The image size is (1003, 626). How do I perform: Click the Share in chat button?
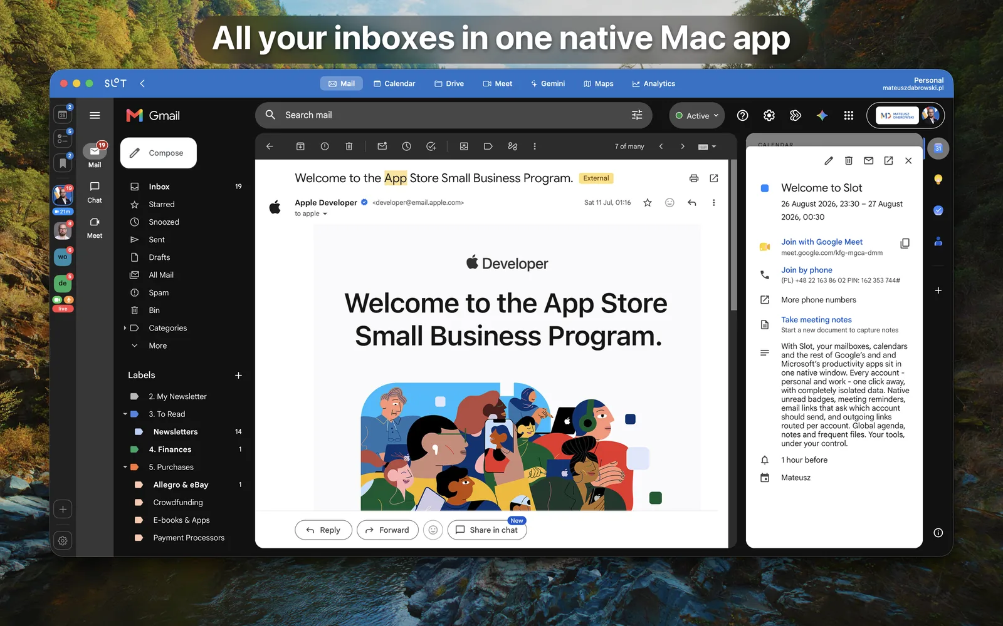pyautogui.click(x=487, y=530)
